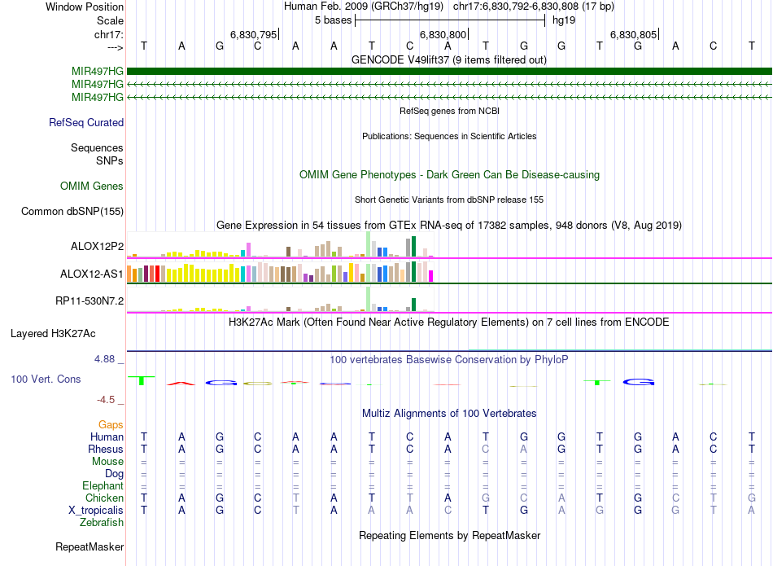The width and height of the screenshot is (773, 566).
Task: Click the MIR497HG solid exon bar label
Action: click(x=97, y=71)
